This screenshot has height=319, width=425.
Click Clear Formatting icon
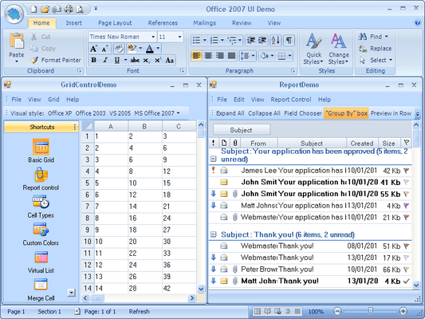pos(119,49)
